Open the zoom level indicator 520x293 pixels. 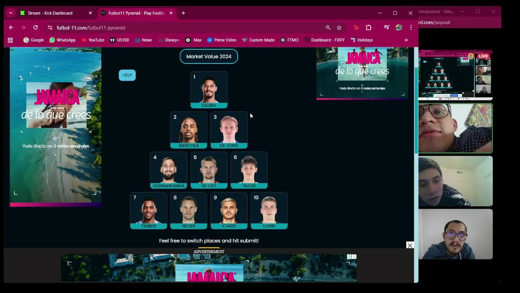(328, 28)
